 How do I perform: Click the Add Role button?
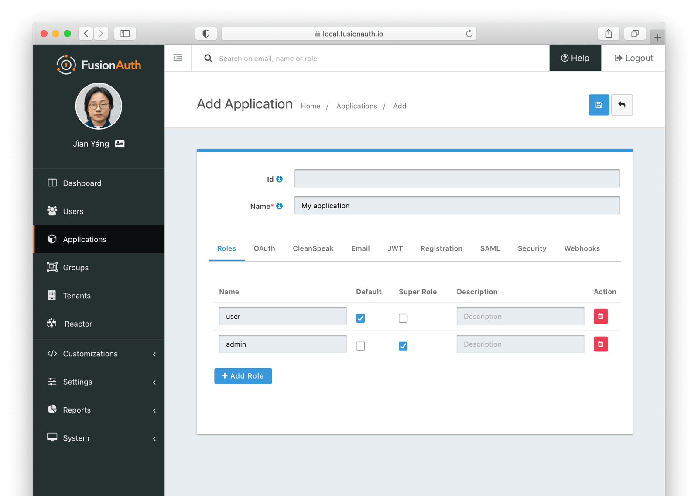243,375
